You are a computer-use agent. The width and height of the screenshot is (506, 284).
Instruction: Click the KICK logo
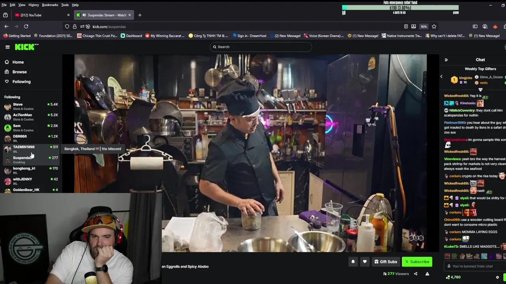coord(26,47)
